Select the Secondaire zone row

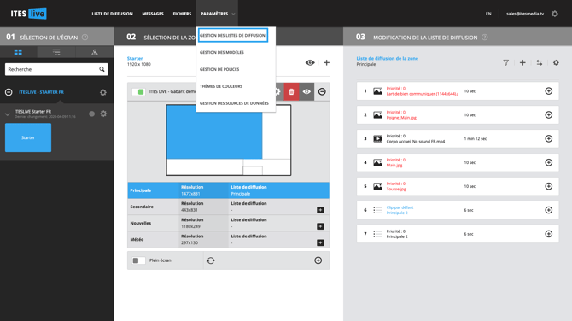click(x=228, y=207)
